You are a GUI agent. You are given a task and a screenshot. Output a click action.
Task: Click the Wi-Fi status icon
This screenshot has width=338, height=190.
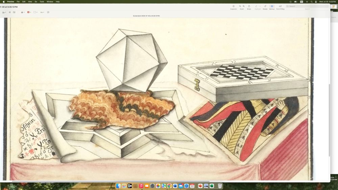[x=307, y=1]
